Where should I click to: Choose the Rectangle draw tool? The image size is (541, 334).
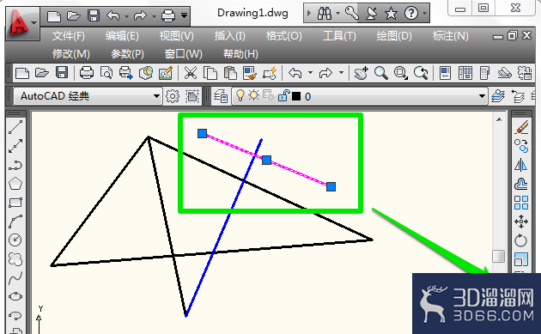(x=15, y=203)
